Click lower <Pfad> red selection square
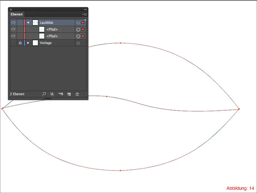Screen dimensions: 257x193 (x=83, y=36)
